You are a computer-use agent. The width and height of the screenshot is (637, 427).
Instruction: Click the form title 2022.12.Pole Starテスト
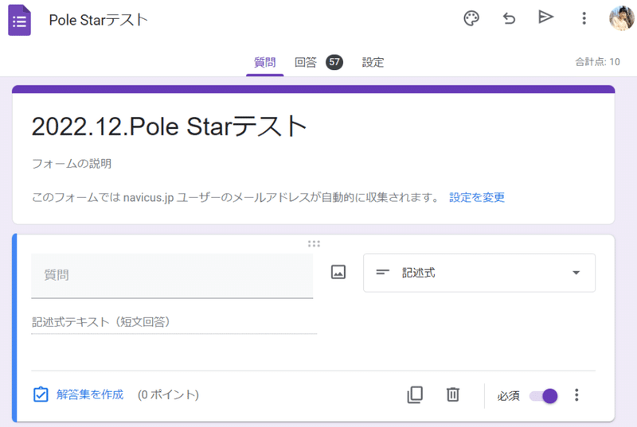(x=169, y=126)
